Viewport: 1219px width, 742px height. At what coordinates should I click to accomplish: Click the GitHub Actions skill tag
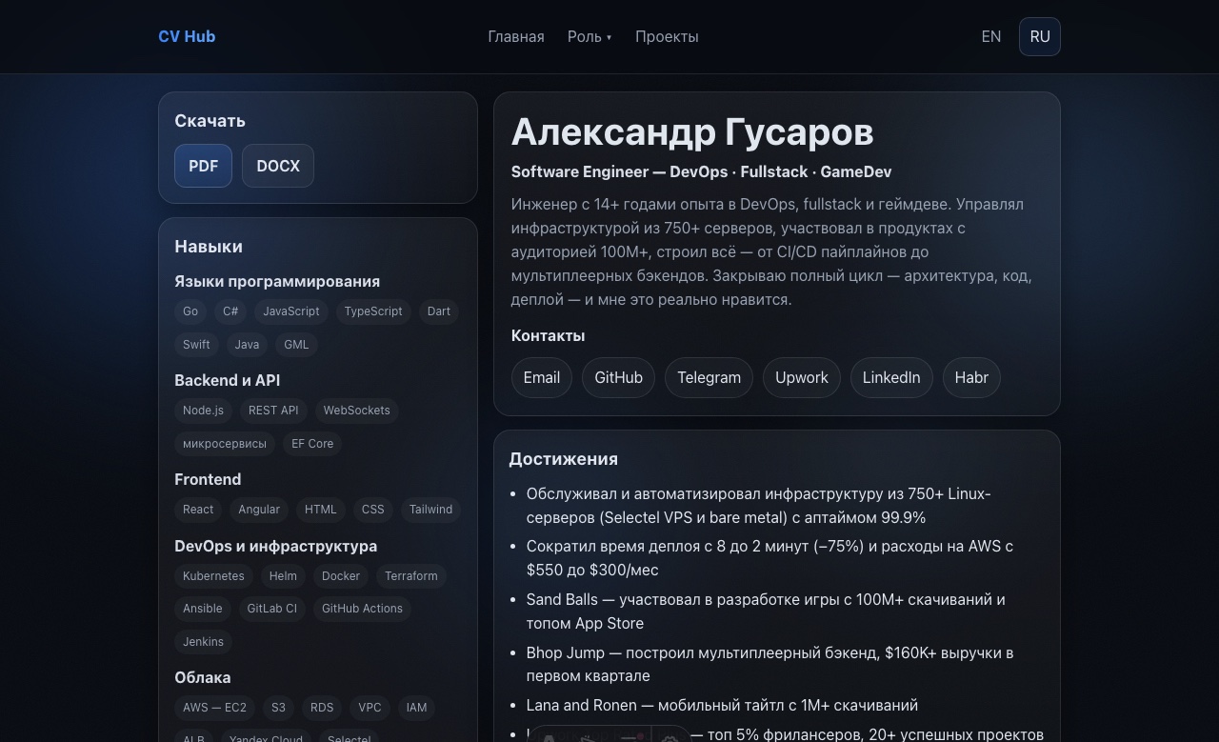coord(362,609)
